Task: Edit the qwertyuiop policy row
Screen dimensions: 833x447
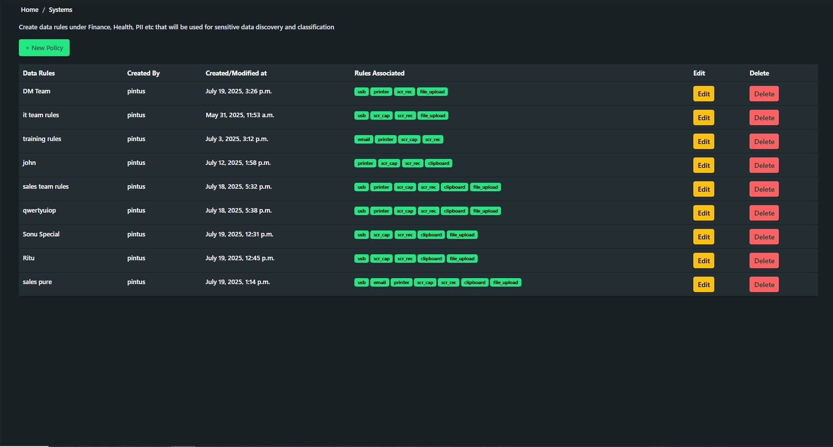Action: pyautogui.click(x=703, y=213)
